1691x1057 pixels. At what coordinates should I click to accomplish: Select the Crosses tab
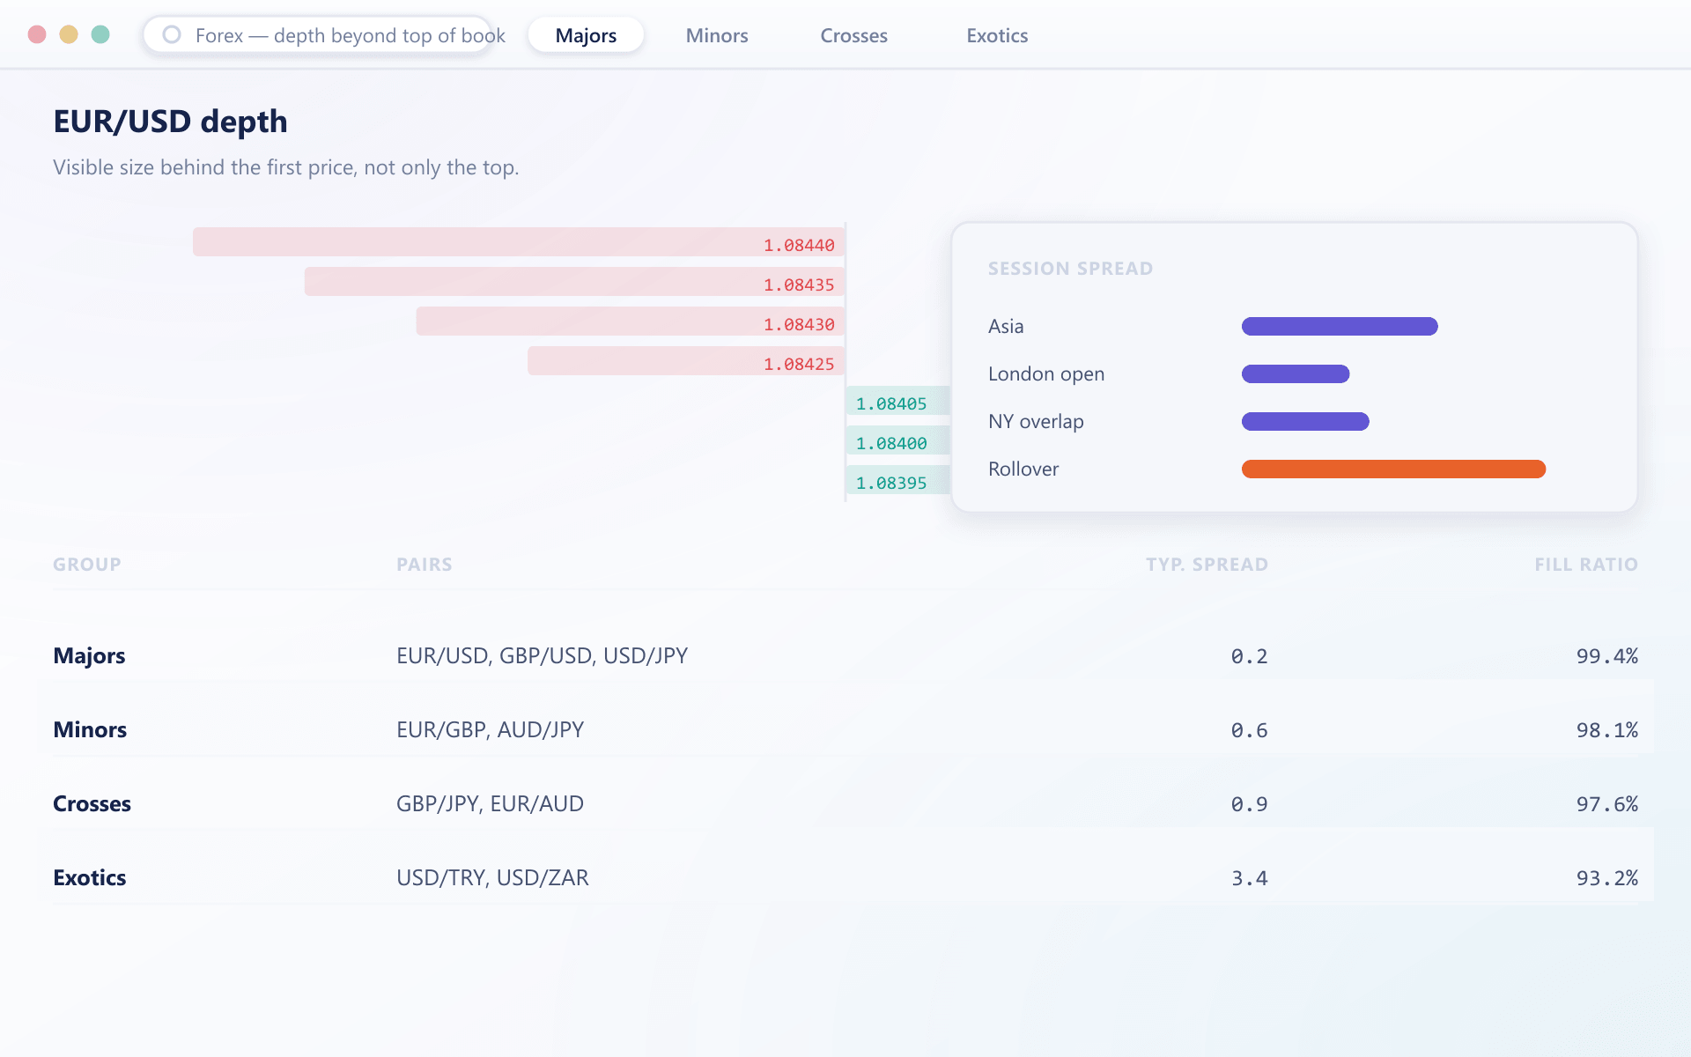(x=853, y=35)
